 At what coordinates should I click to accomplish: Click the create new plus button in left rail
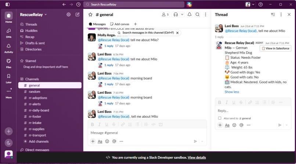tap(9, 131)
